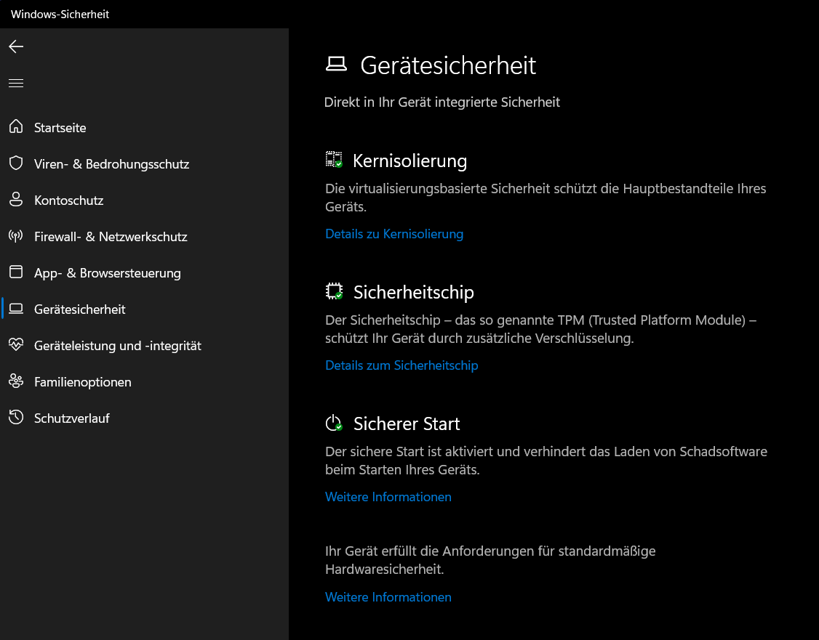Click the Firewall- & Netzwerkschutz antenna icon
This screenshot has height=640, width=819.
point(16,236)
